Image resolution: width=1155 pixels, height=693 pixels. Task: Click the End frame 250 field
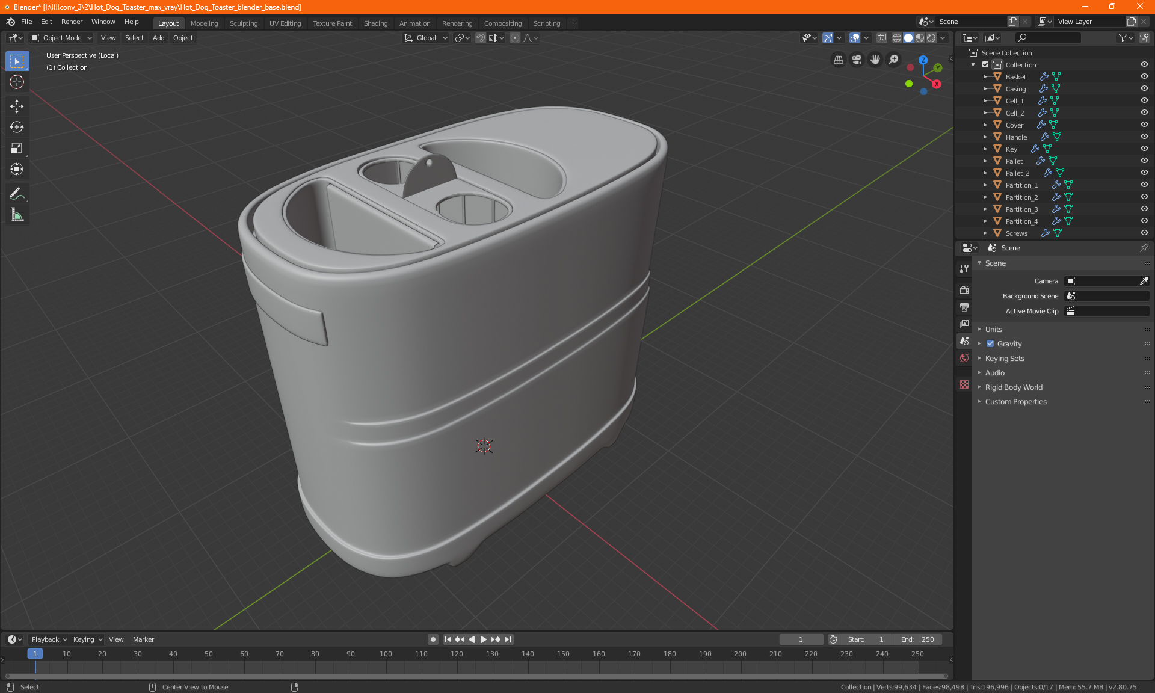917,639
